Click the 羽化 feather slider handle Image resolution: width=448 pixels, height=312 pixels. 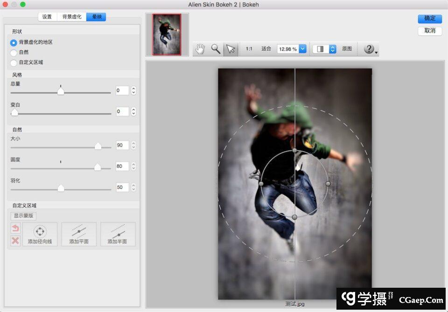[x=61, y=188]
